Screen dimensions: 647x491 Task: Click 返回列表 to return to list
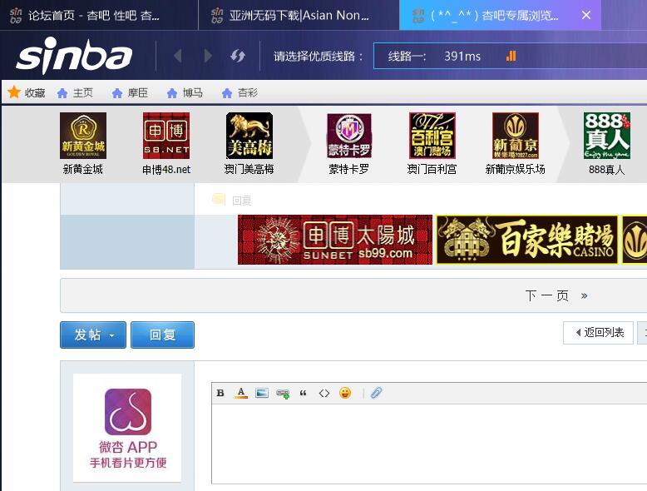pyautogui.click(x=598, y=332)
